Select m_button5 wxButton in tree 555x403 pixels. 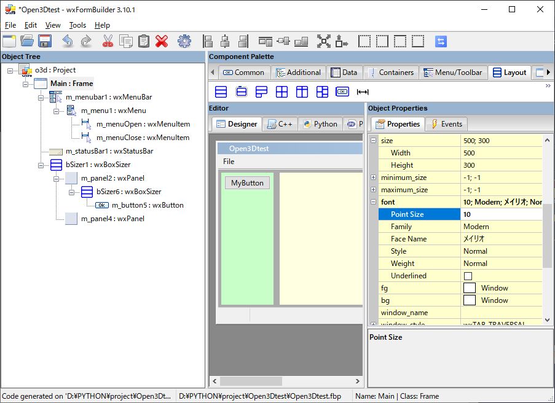coord(148,205)
